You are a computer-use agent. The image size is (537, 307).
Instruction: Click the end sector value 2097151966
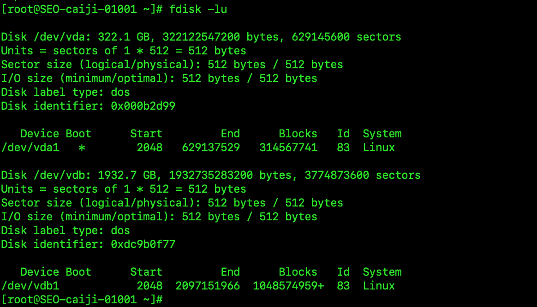pyautogui.click(x=208, y=286)
